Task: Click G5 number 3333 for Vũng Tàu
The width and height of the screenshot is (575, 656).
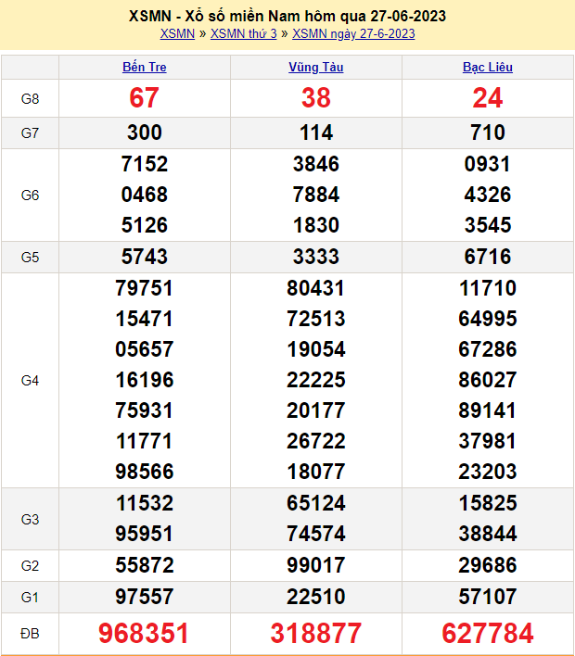Action: pyautogui.click(x=316, y=258)
